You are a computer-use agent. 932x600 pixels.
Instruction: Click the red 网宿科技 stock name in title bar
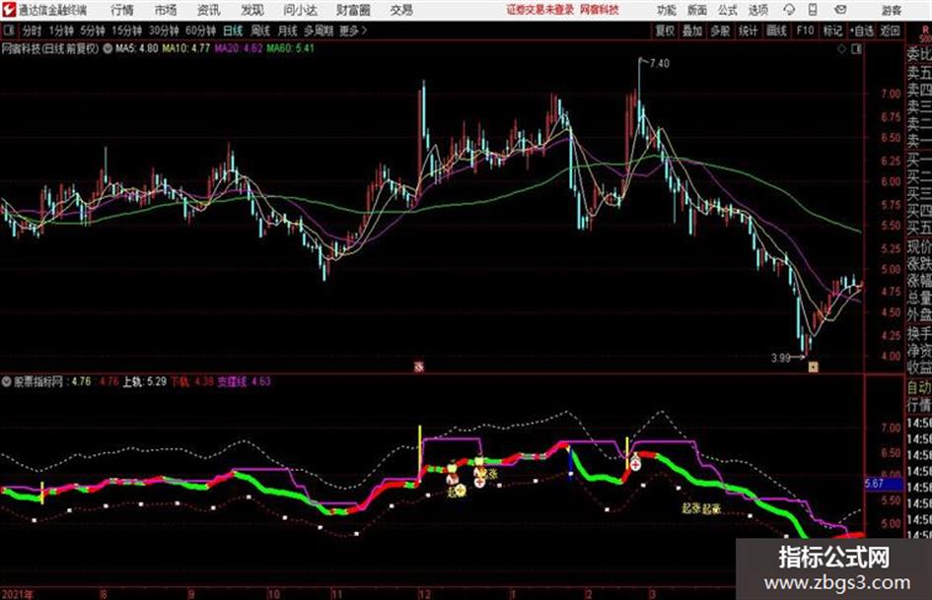600,10
